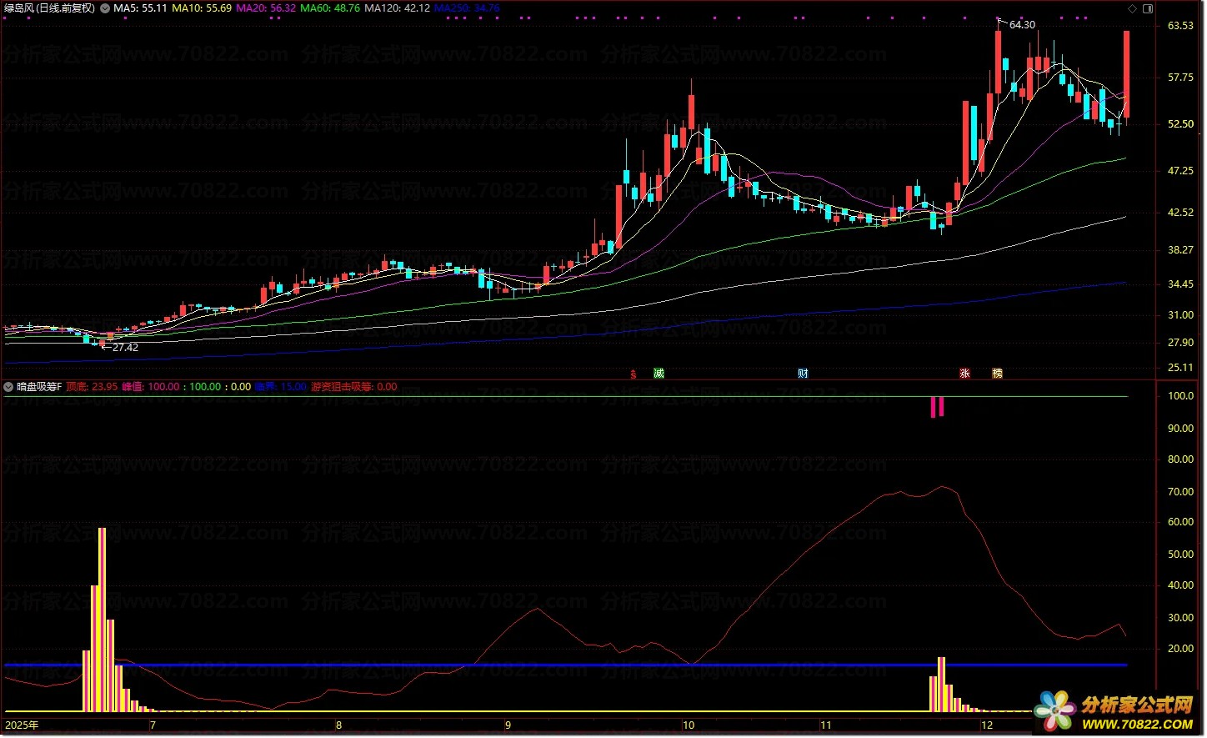Viewport: 1207px width, 738px height.
Task: Open the dropdown next to 绿岛风 title
Action: click(105, 8)
